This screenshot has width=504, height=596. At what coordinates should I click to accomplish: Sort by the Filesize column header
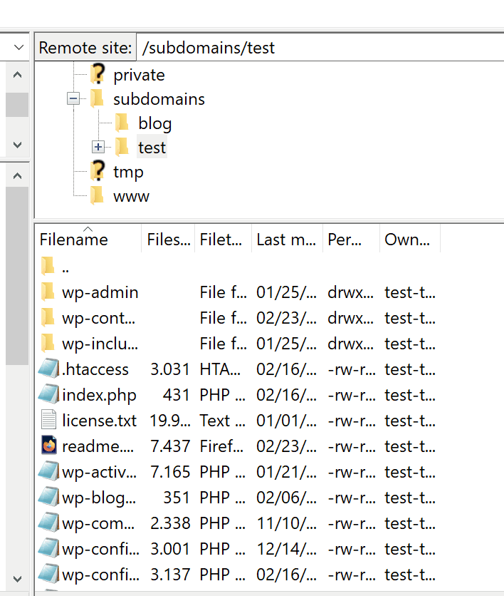pos(168,240)
